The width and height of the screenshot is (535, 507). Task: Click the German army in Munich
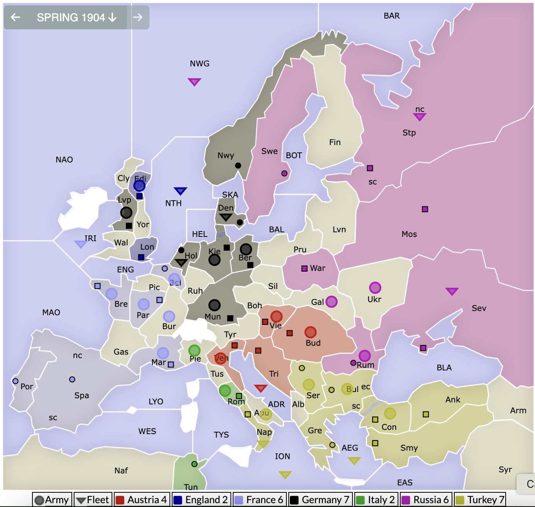214,305
